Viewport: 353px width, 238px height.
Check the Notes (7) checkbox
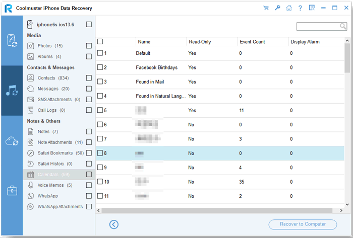coord(89,131)
